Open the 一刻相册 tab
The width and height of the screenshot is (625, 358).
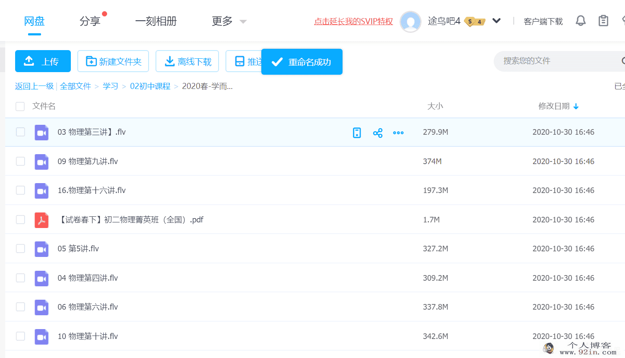point(156,21)
